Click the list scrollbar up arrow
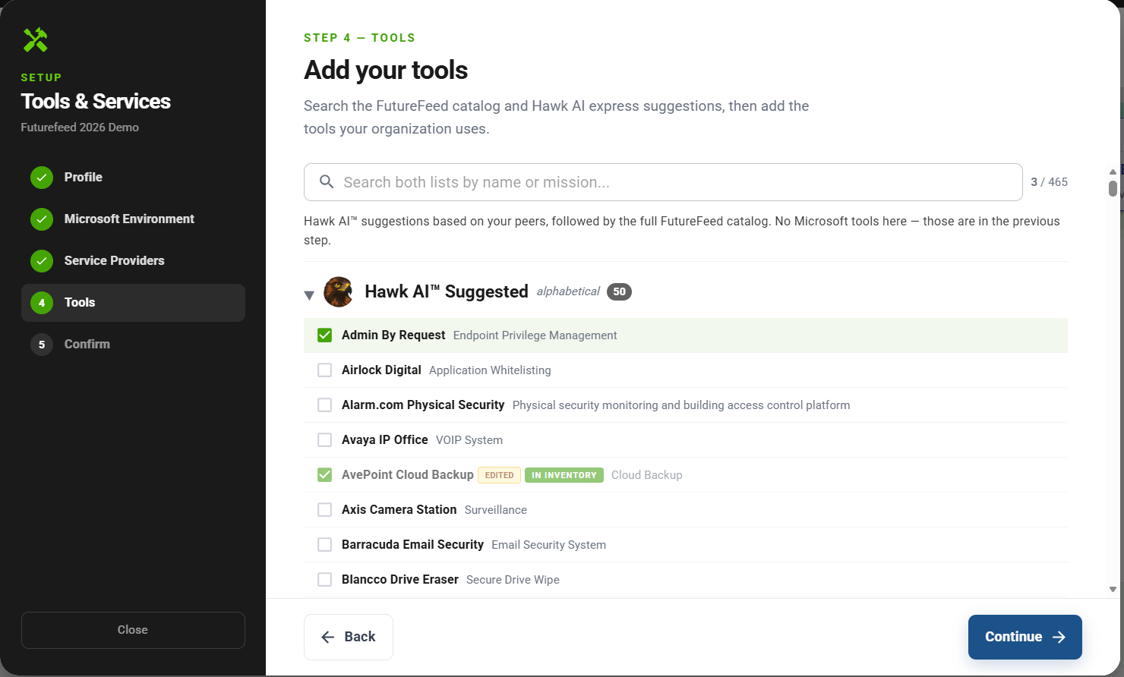 tap(1113, 172)
